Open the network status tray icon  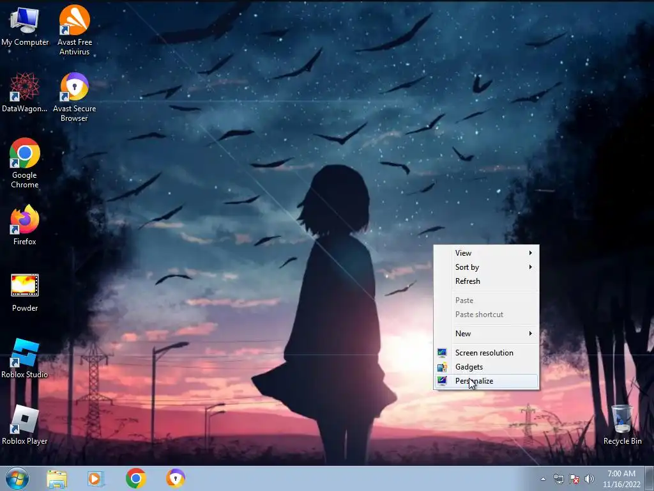[558, 479]
